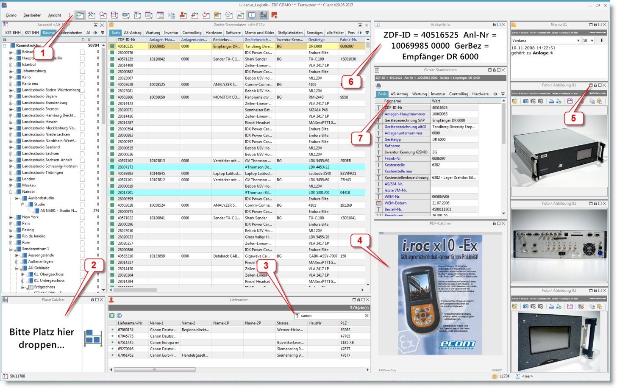Click the copy icon in Foto 03 toolbar

[x=592, y=306]
